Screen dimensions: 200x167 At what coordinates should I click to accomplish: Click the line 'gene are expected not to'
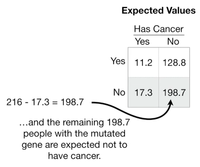pyautogui.click(x=75, y=145)
